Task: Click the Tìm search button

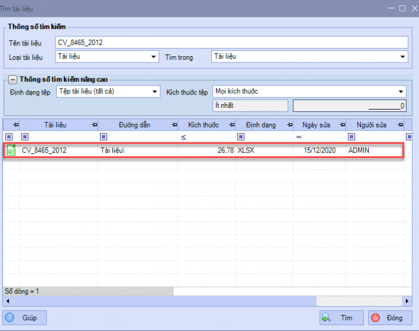Action: (x=341, y=318)
